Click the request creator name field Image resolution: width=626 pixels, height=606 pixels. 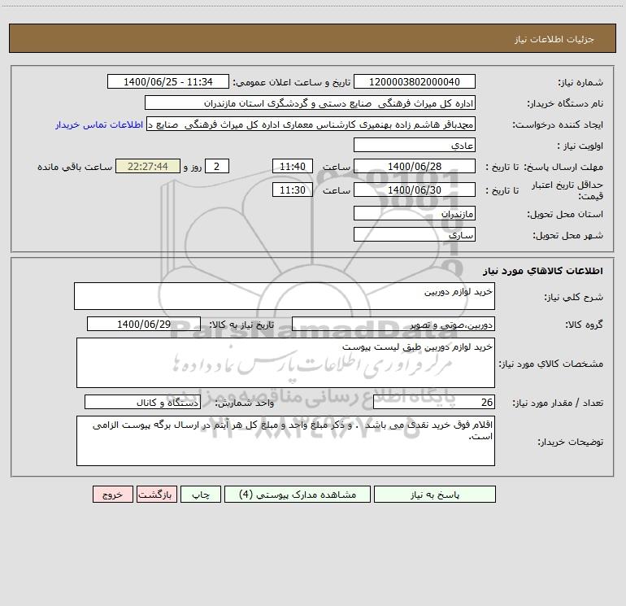(x=311, y=124)
